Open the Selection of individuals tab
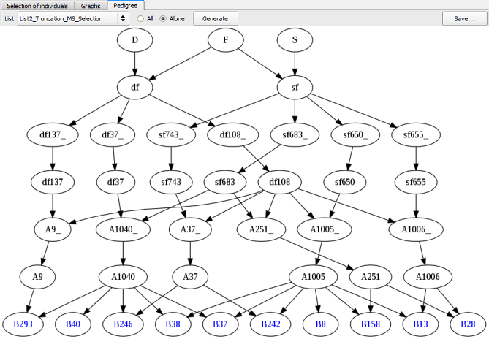This screenshot has height=339, width=489. tap(37, 5)
